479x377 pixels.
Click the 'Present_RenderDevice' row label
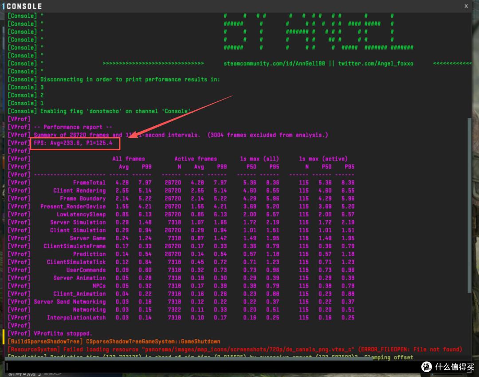[73, 206]
